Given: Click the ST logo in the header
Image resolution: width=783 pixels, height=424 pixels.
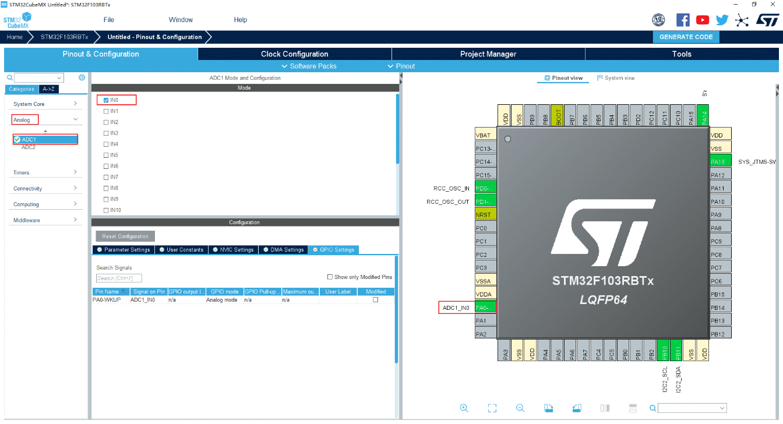Looking at the screenshot, I should 767,20.
